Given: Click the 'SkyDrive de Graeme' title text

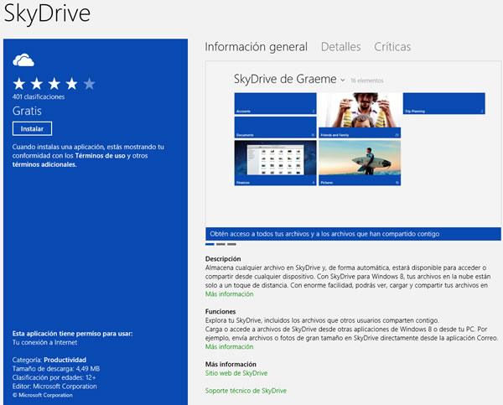Looking at the screenshot, I should click(285, 79).
